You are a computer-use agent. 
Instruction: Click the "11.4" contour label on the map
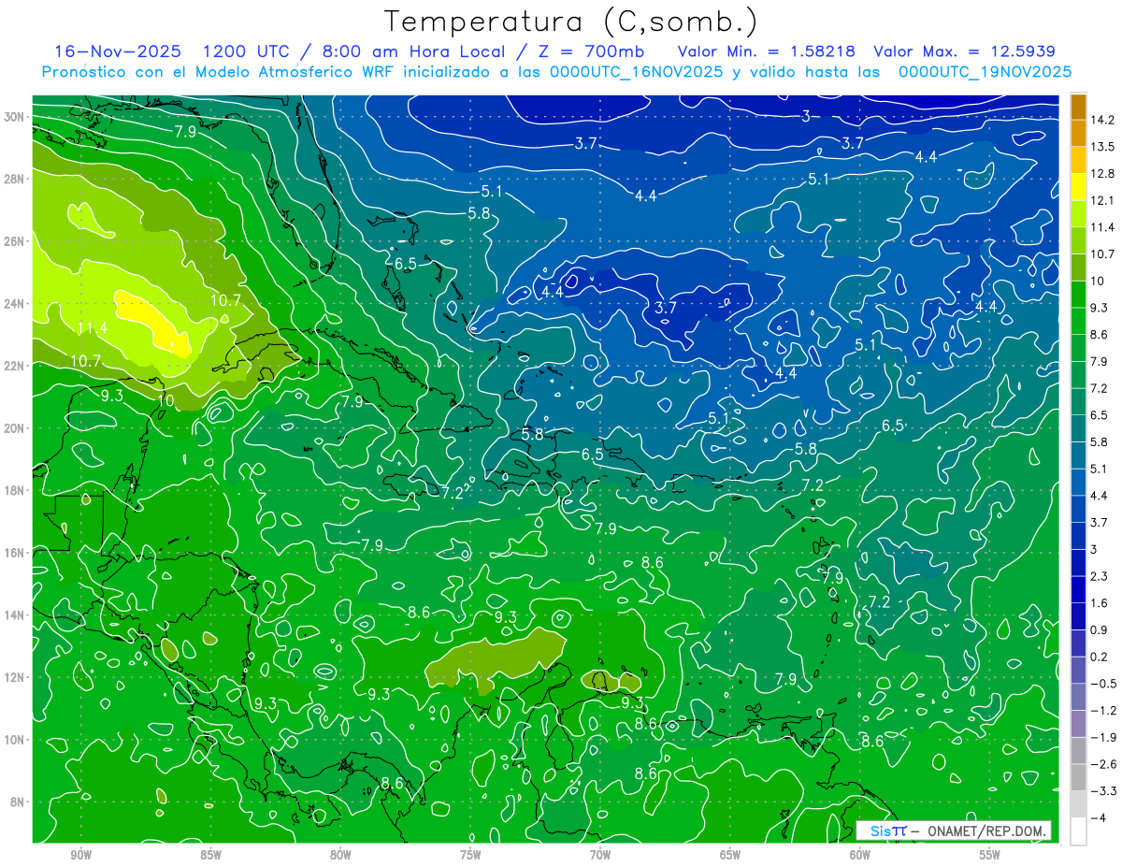[x=92, y=328]
